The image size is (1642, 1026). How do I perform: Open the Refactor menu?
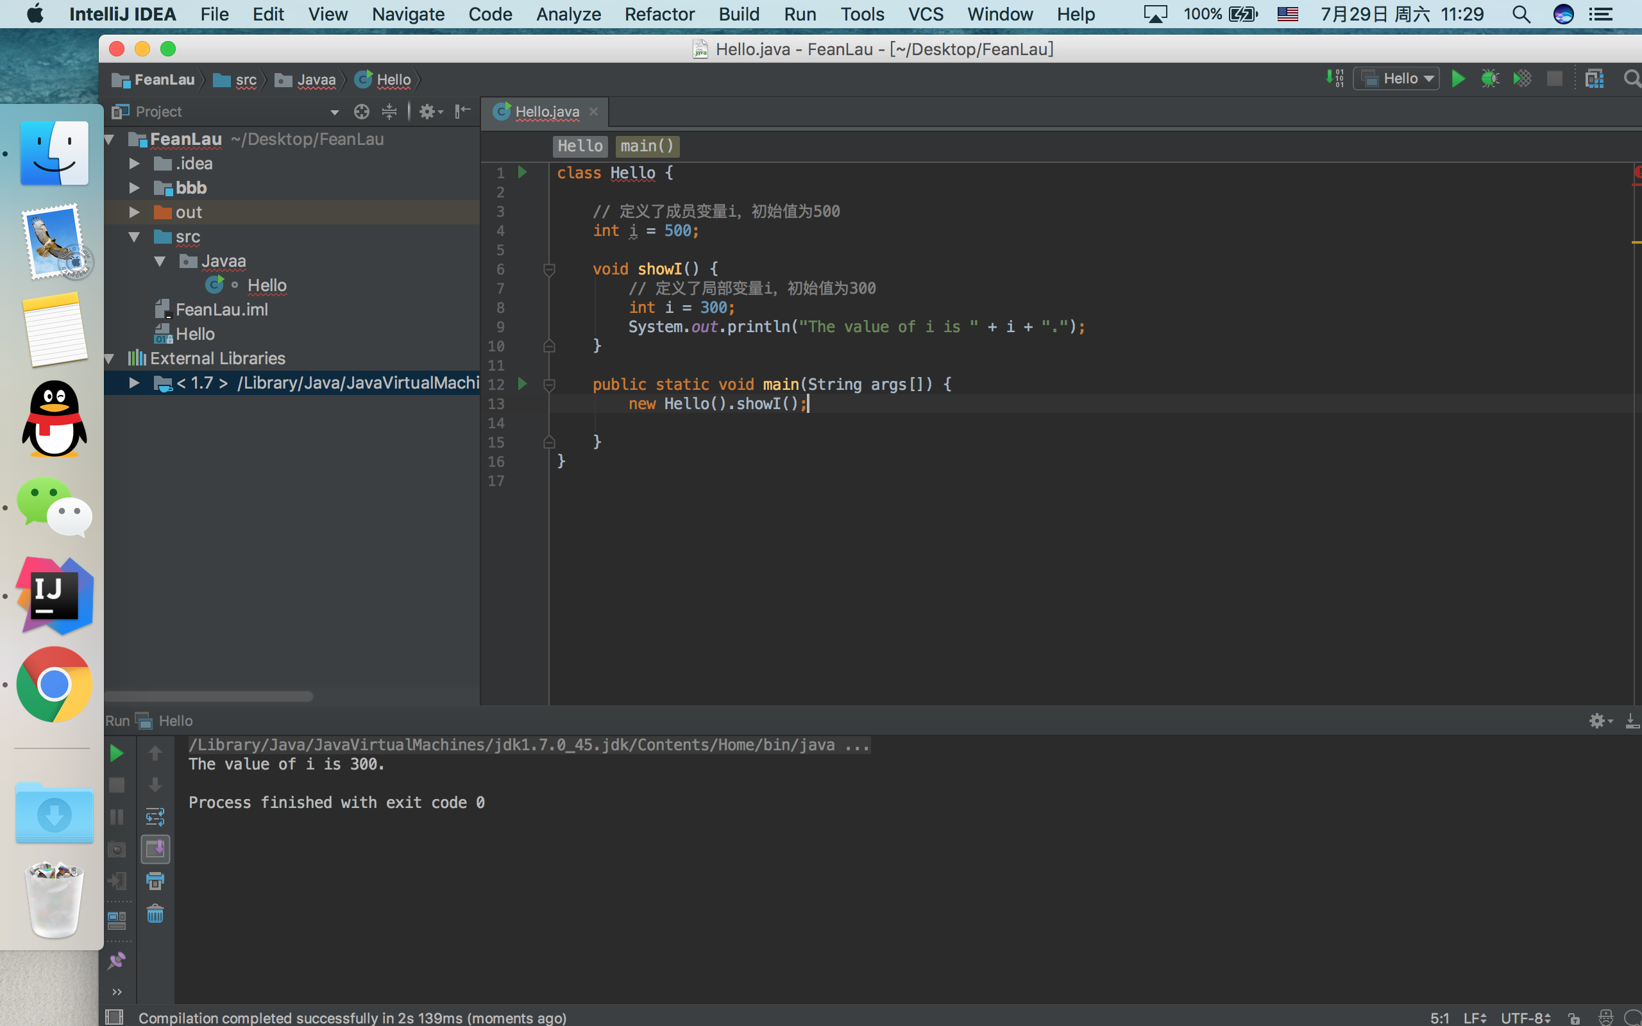(659, 13)
